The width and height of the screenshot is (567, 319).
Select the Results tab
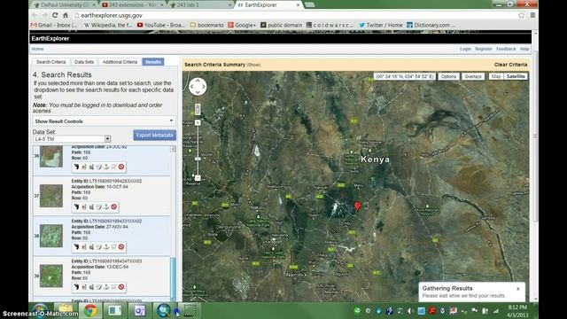[153, 62]
